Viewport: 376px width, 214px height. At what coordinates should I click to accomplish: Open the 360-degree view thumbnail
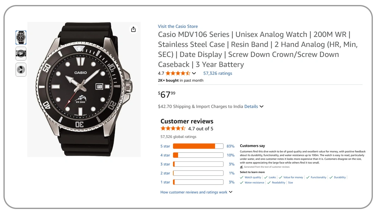click(21, 69)
